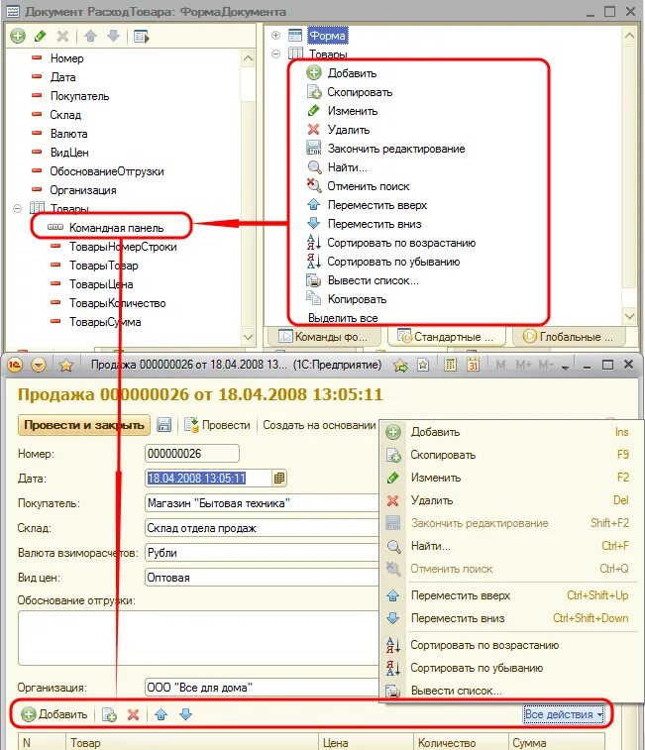Click Создать на основании button

319,425
